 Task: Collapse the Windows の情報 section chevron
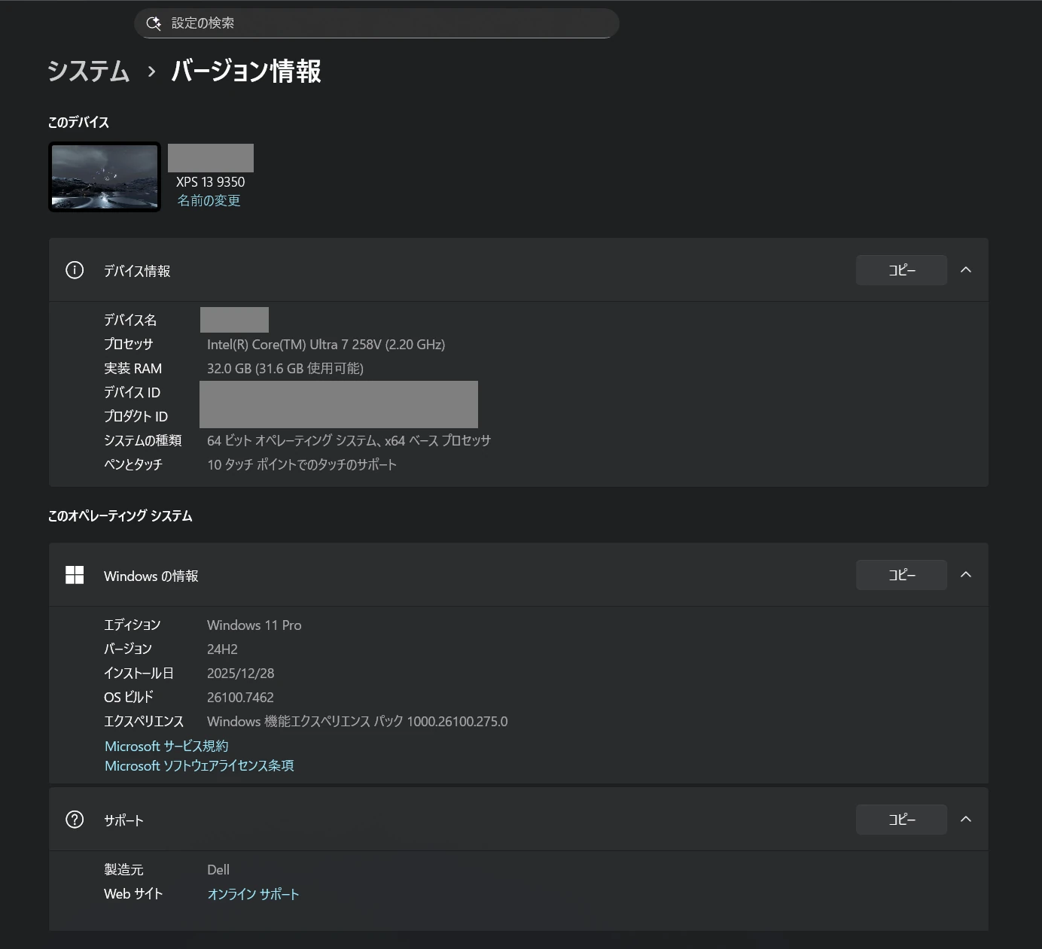[966, 575]
